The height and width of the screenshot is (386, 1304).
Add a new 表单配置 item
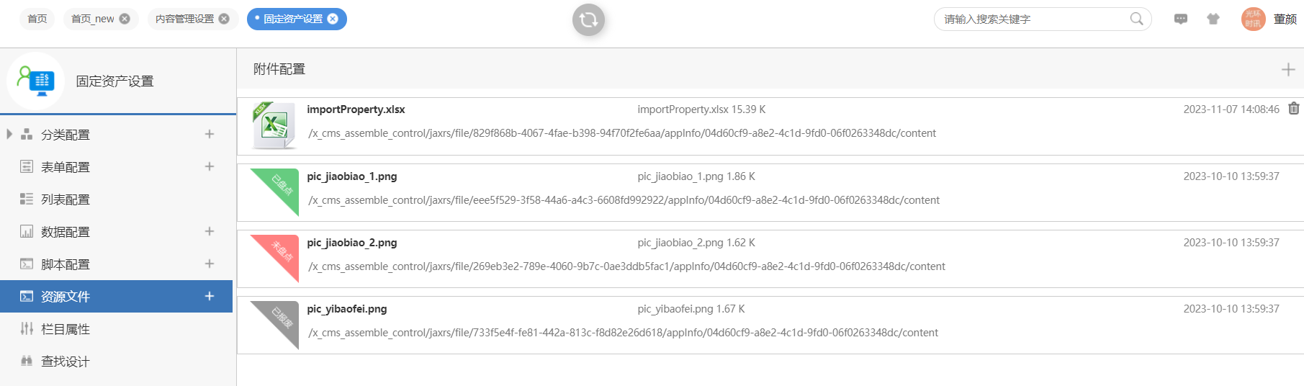[210, 166]
